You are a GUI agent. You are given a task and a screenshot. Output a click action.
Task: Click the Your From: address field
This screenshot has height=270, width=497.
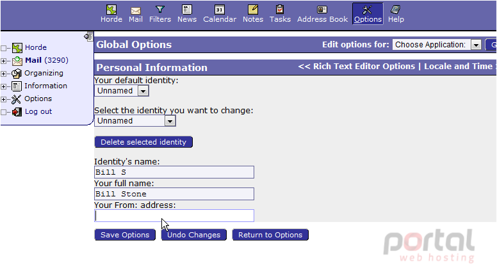click(x=174, y=216)
